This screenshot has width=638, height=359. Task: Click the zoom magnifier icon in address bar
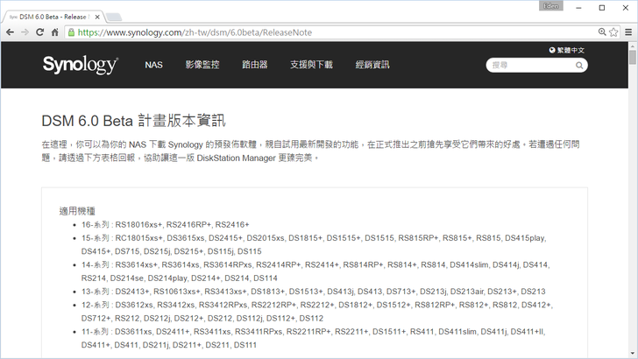[x=602, y=32]
